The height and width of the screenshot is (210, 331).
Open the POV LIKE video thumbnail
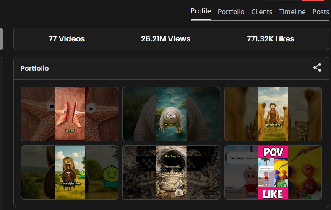(x=273, y=172)
